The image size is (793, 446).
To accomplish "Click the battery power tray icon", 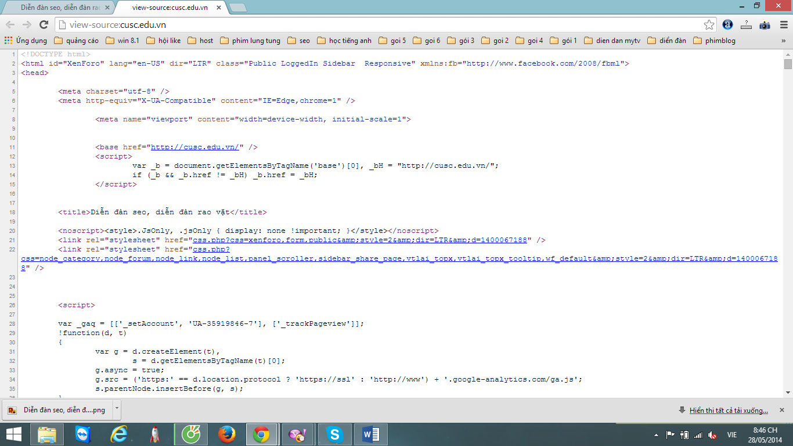I will click(684, 434).
